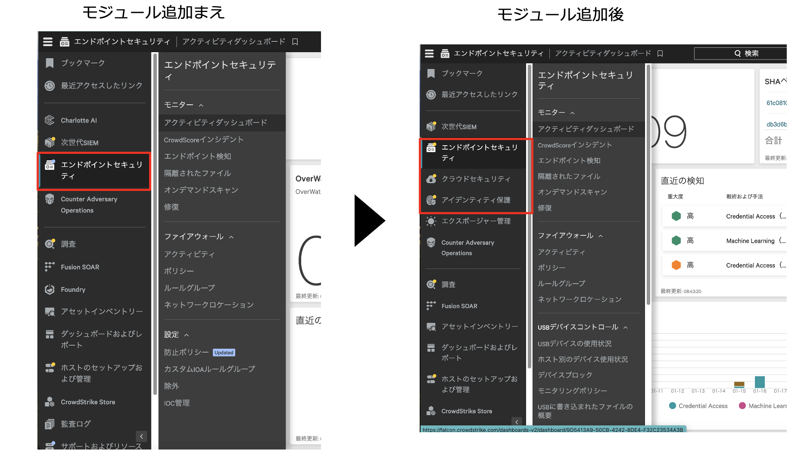The width and height of the screenshot is (804, 456).
Task: Collapse モニター section in left submenu
Action: [201, 105]
